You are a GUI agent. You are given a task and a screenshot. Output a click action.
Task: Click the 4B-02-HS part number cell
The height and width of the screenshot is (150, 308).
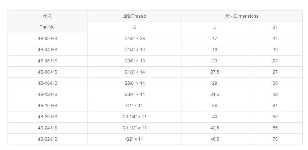tap(48, 39)
